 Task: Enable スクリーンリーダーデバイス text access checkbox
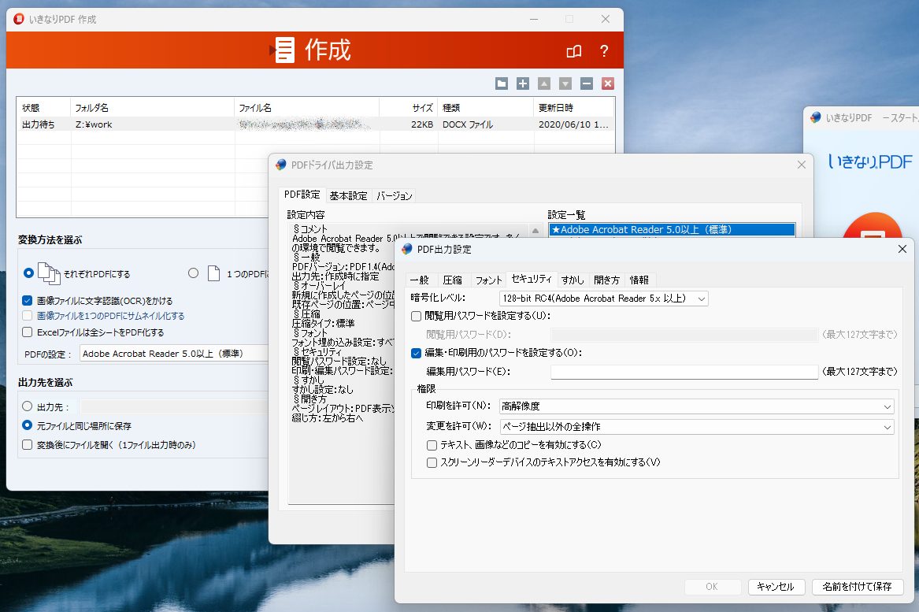[432, 462]
